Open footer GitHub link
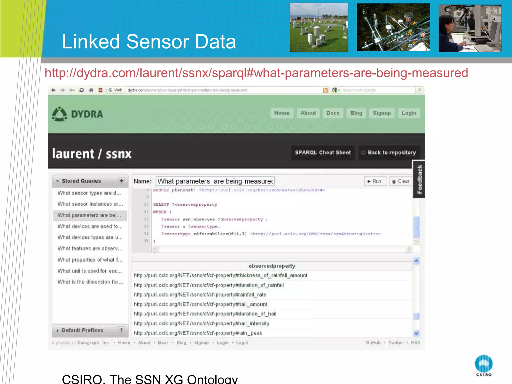 tap(373, 343)
